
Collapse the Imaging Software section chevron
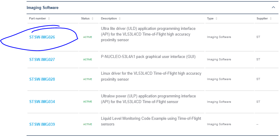[273, 7]
